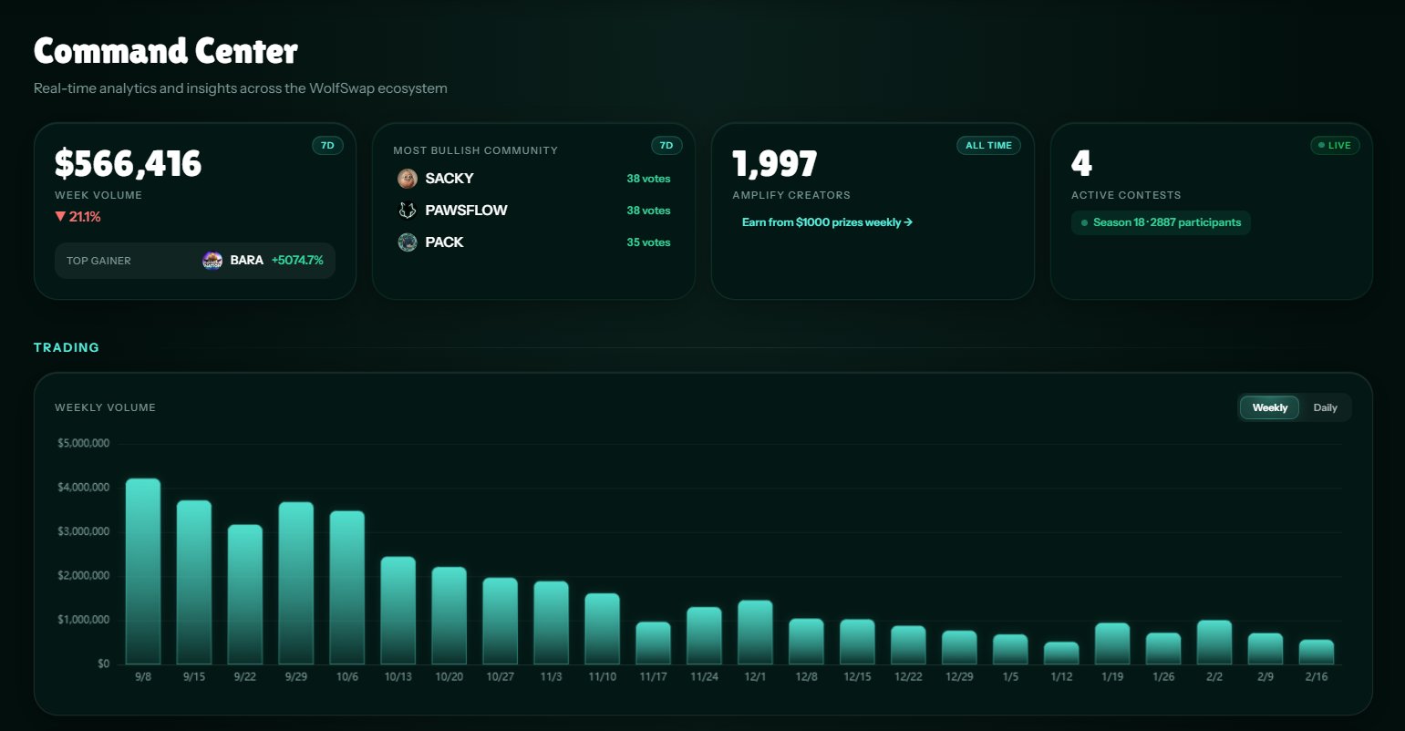The height and width of the screenshot is (731, 1405).
Task: Click the ALL TIME badge on Amplify Creators
Action: pyautogui.click(x=988, y=146)
